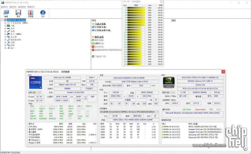Screen dimensions: 251x154
Task: Click the red X icon beside 虚拟机监控程序 row
Action: point(93,50)
